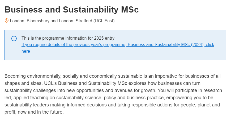The width and height of the screenshot is (231, 120).
Task: Click the dark blue left border of banner
Action: click(5, 45)
